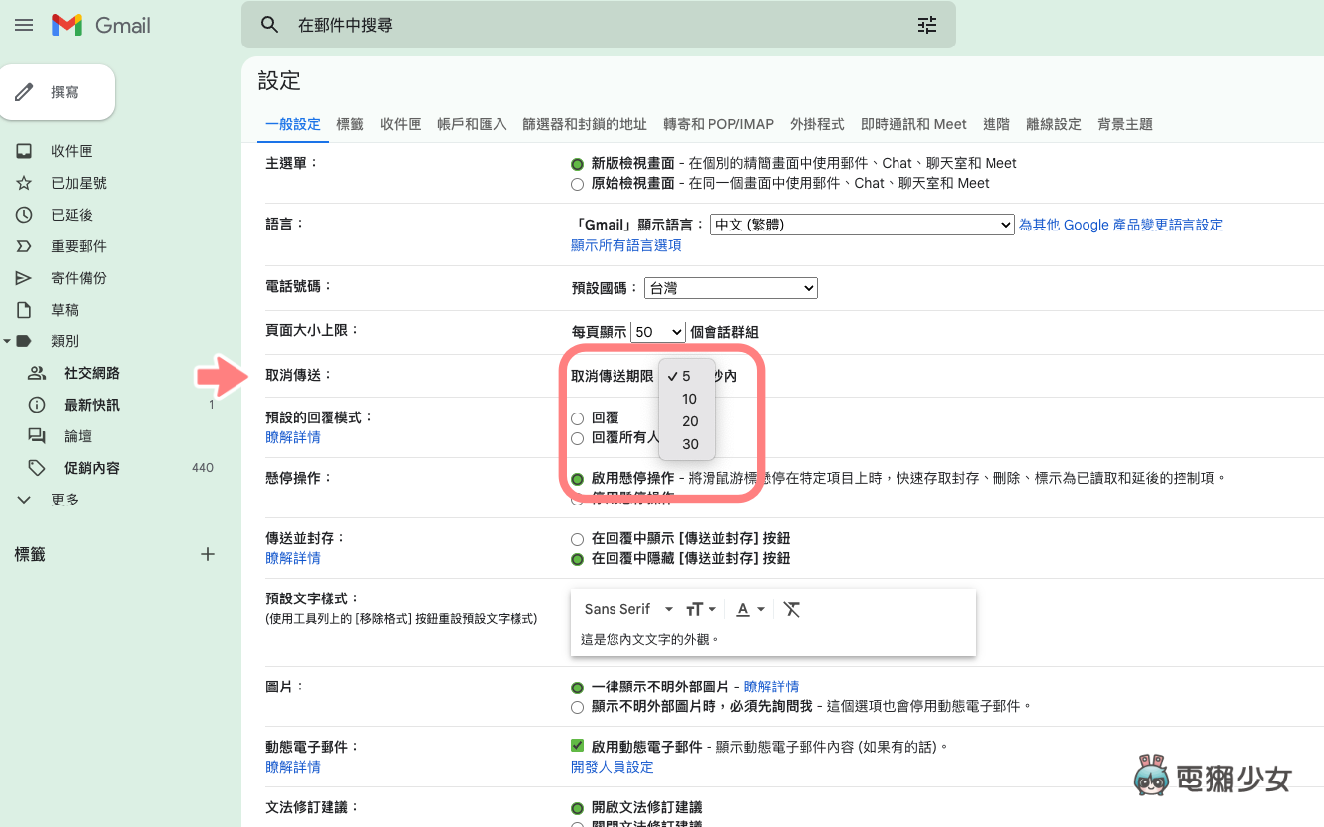Expand 更多 in sidebar
Viewport: 1324px width, 827px height.
tap(65, 500)
